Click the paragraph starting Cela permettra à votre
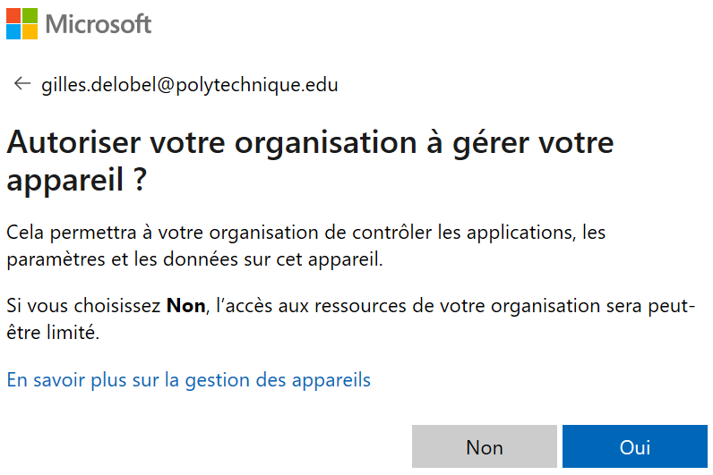This screenshot has height=475, width=713. pyautogui.click(x=306, y=246)
